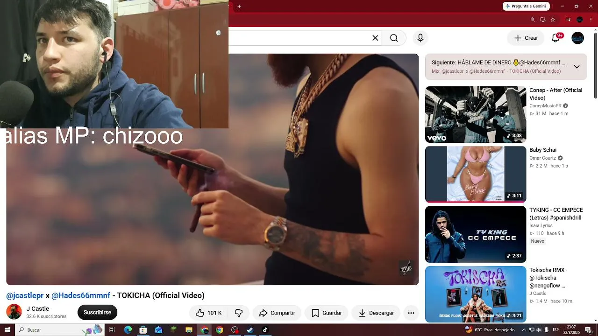This screenshot has height=336, width=598.
Task: Open the Windows notification center icon
Action: coord(588,330)
